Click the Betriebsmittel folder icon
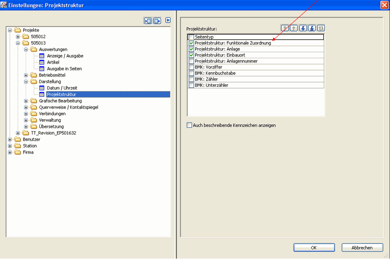Image resolution: width=390 pixels, height=259 pixels. (34, 75)
